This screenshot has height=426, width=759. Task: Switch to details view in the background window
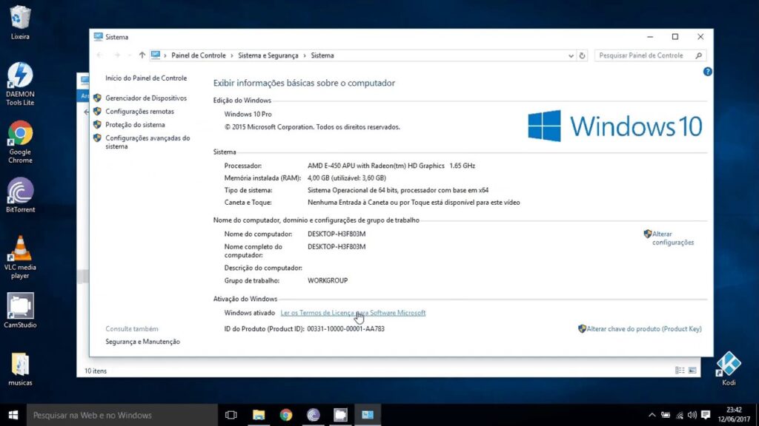pos(680,371)
